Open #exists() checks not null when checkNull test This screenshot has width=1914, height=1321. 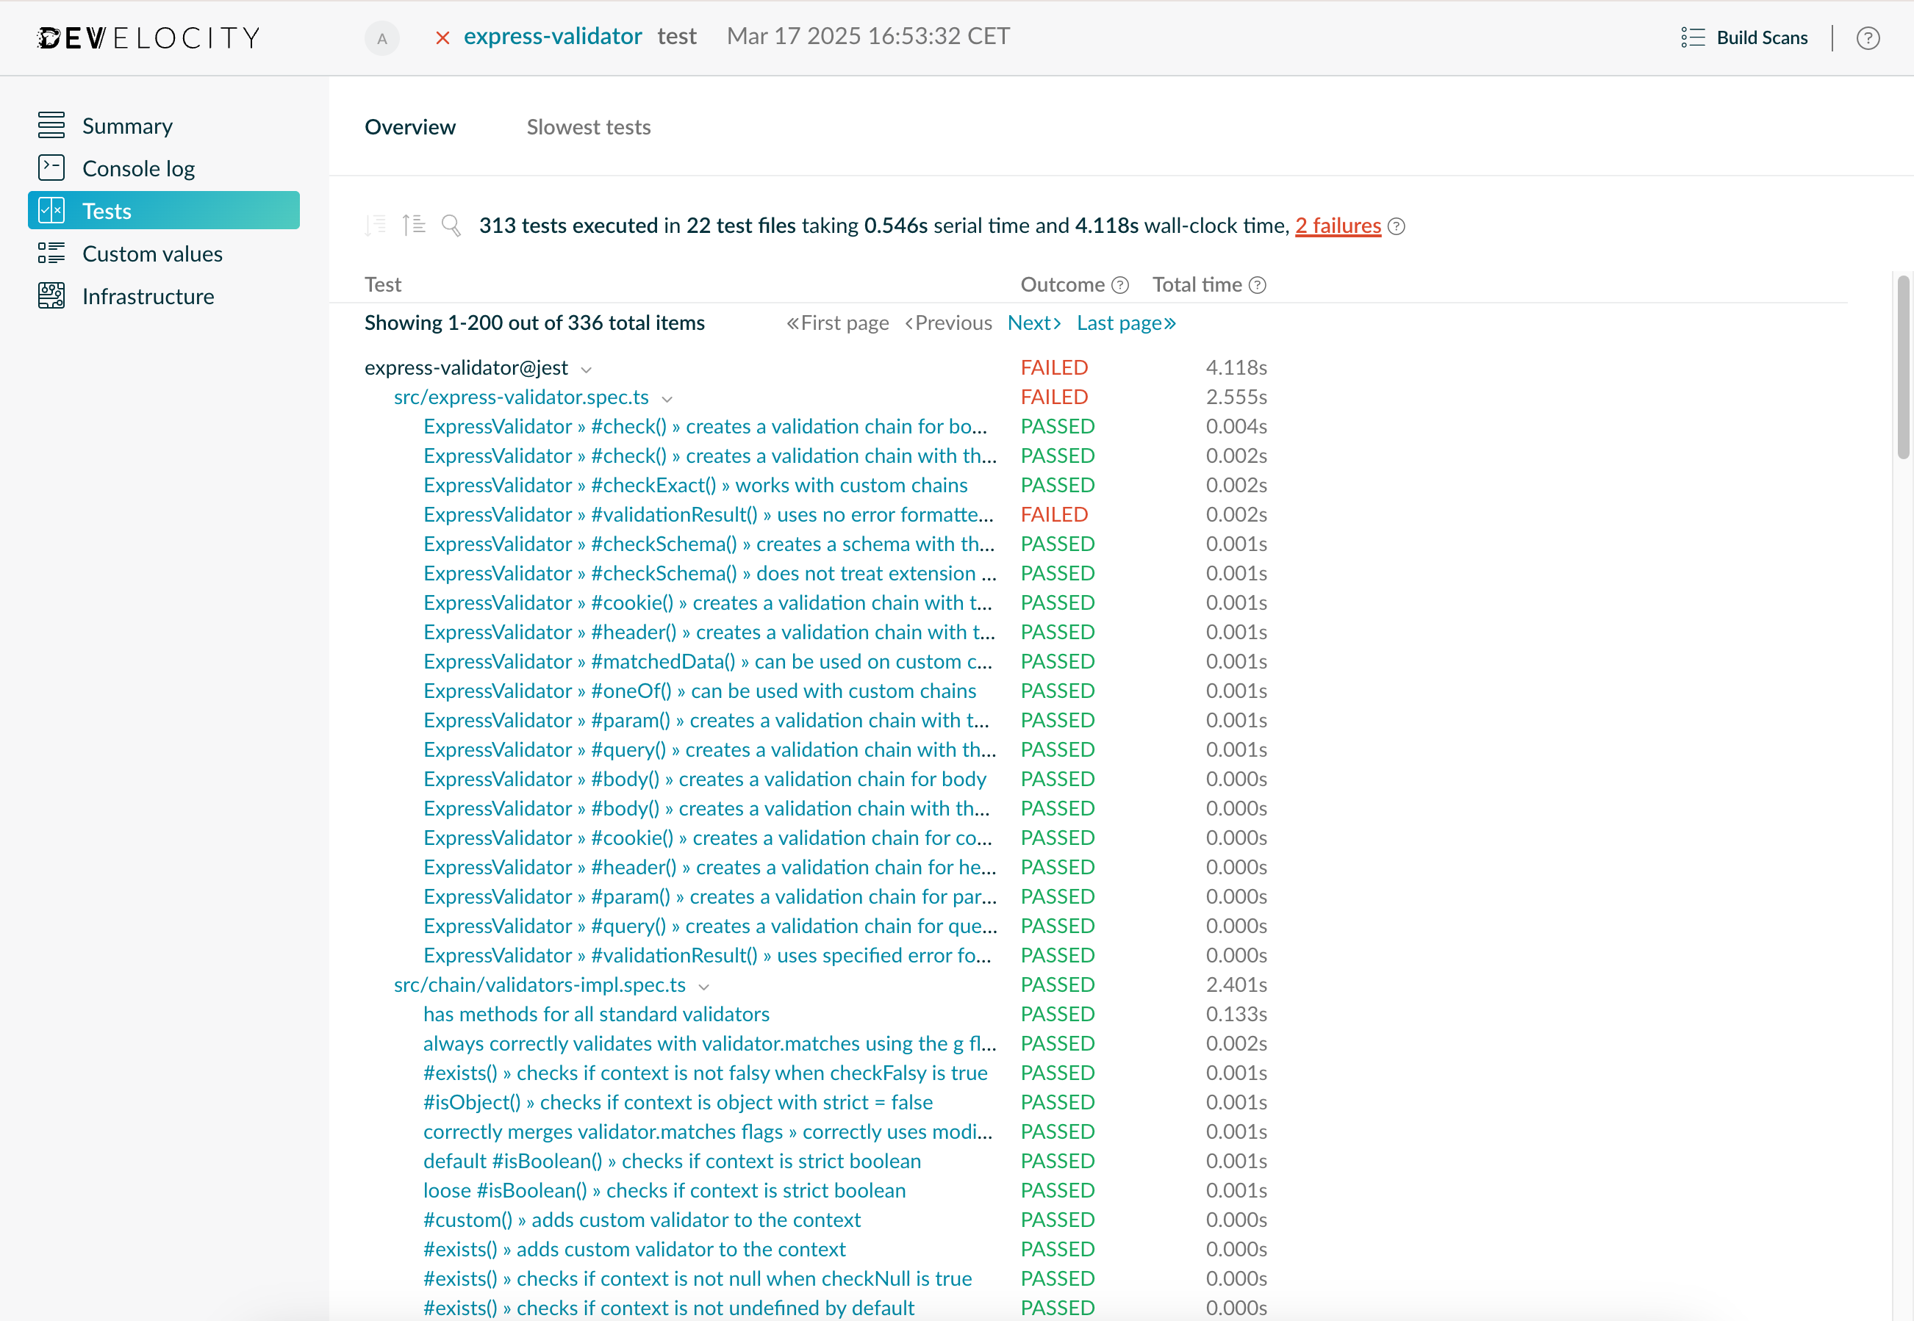point(698,1279)
